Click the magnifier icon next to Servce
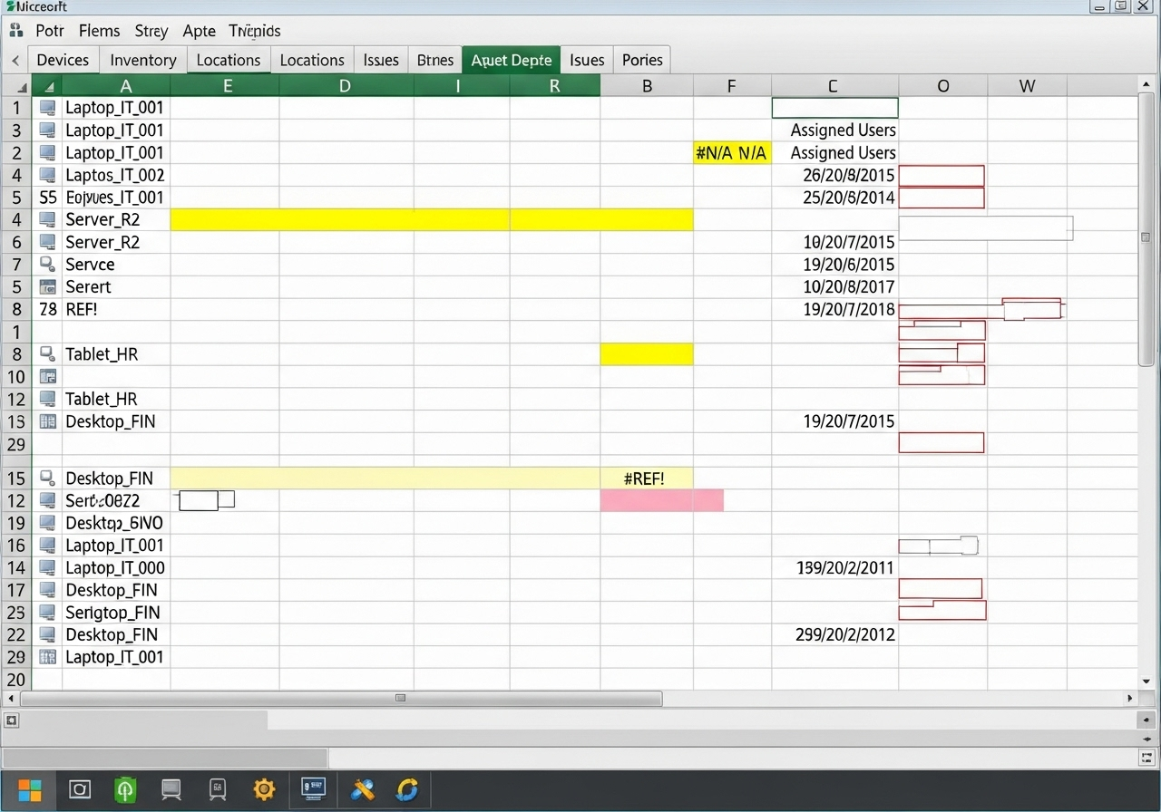Viewport: 1161px width, 812px height. [47, 264]
